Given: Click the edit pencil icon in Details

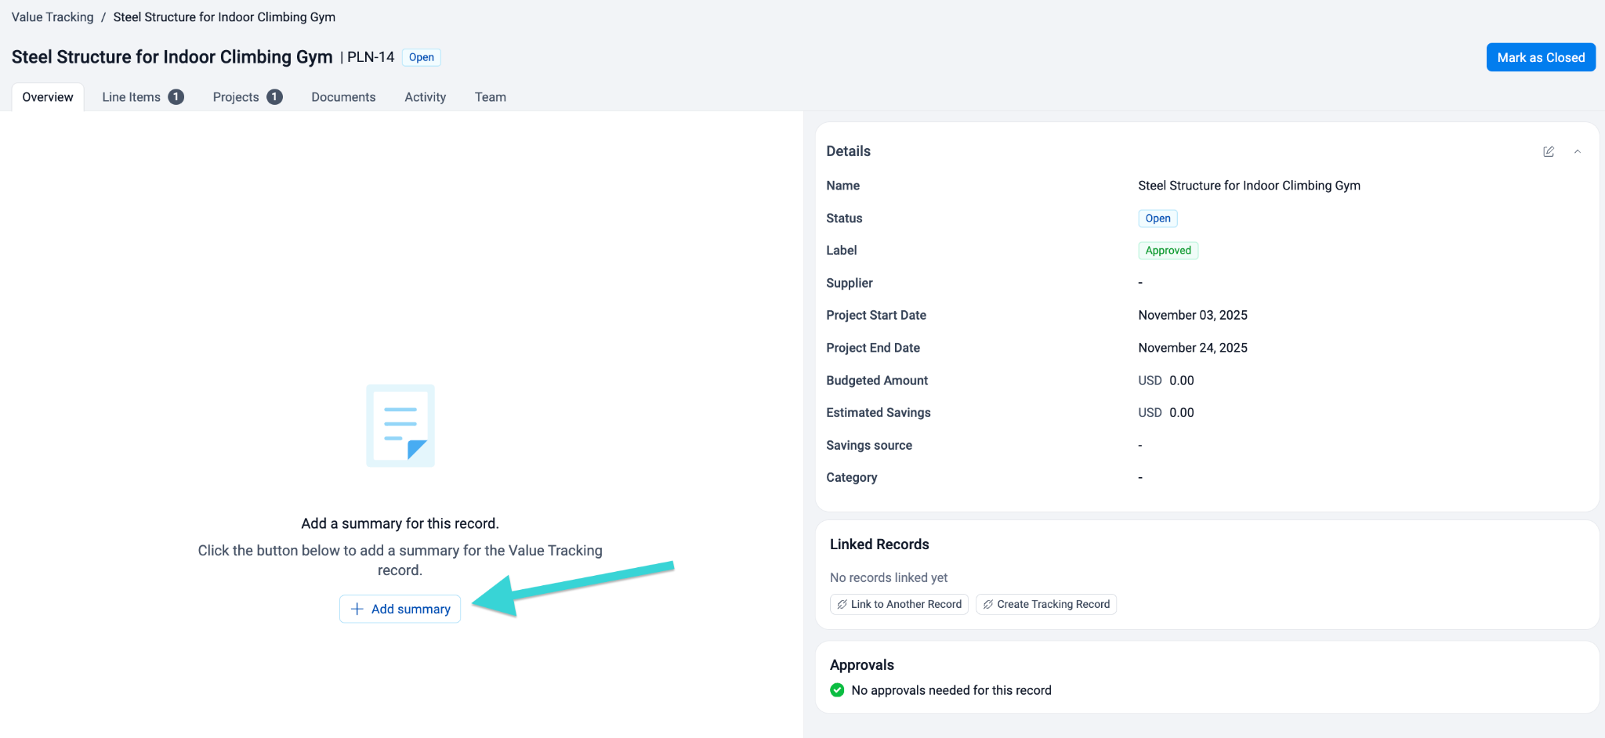Looking at the screenshot, I should 1548,151.
